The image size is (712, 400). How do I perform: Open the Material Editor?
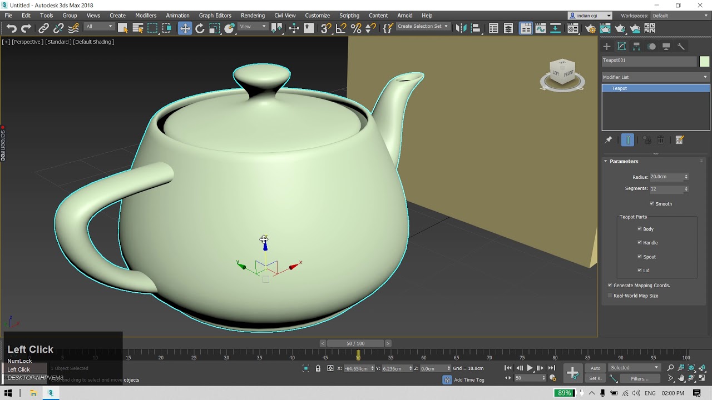(573, 28)
